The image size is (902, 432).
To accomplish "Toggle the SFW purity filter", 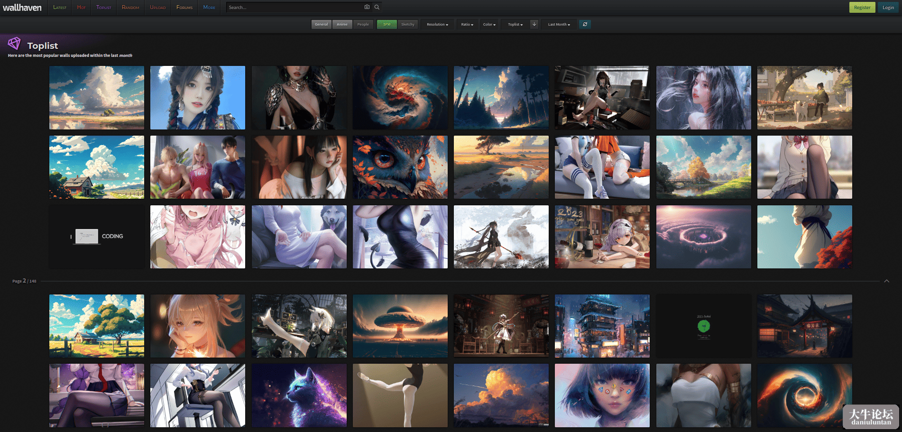I will 387,24.
